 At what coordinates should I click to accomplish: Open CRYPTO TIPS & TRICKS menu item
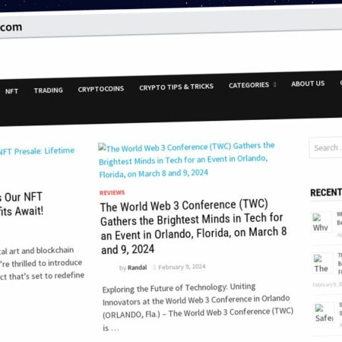176,87
